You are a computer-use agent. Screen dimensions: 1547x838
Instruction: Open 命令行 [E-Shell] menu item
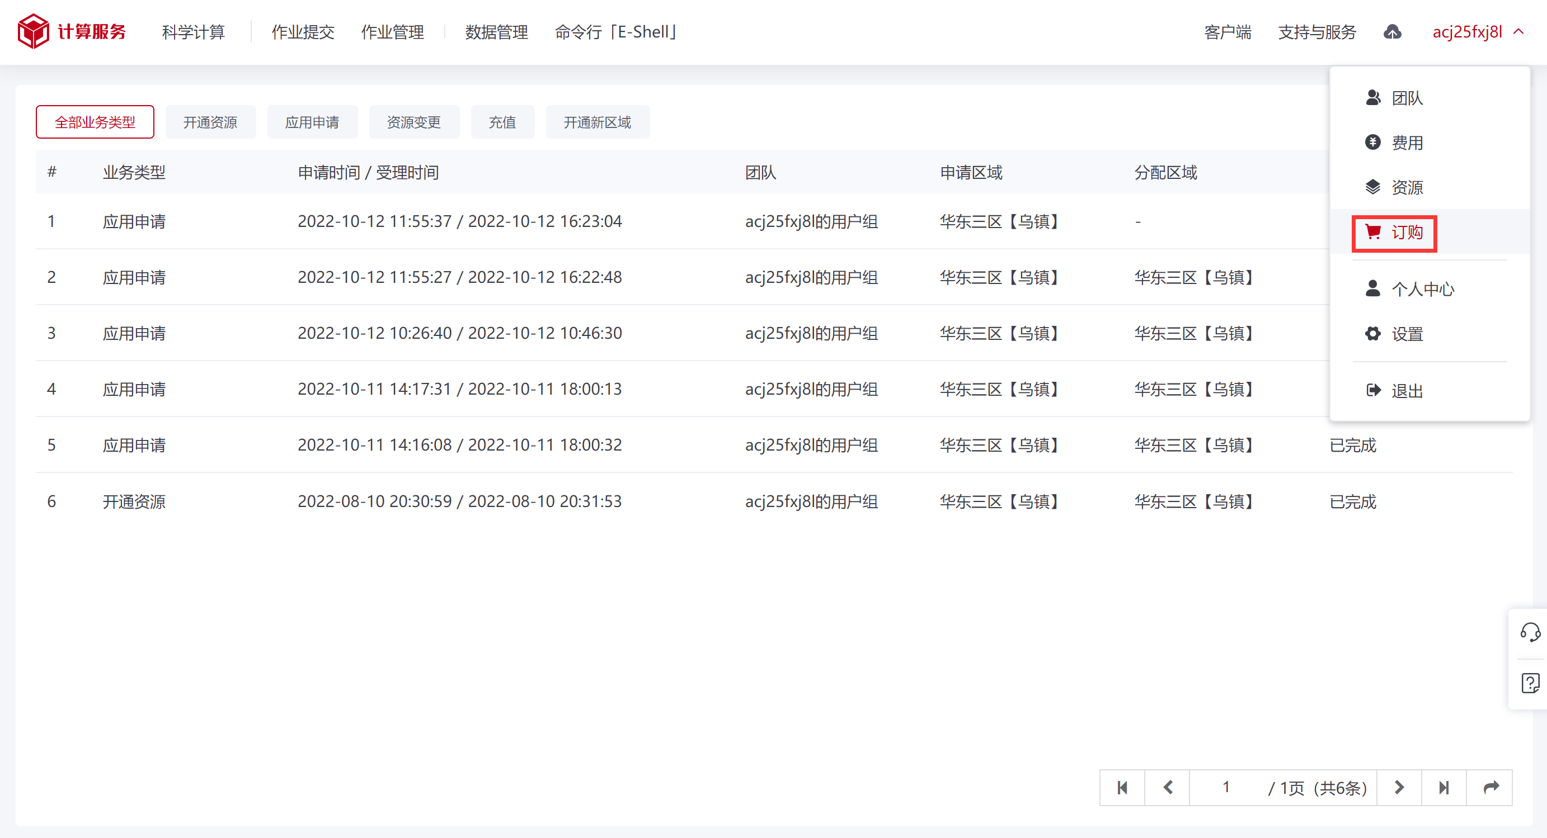(616, 32)
